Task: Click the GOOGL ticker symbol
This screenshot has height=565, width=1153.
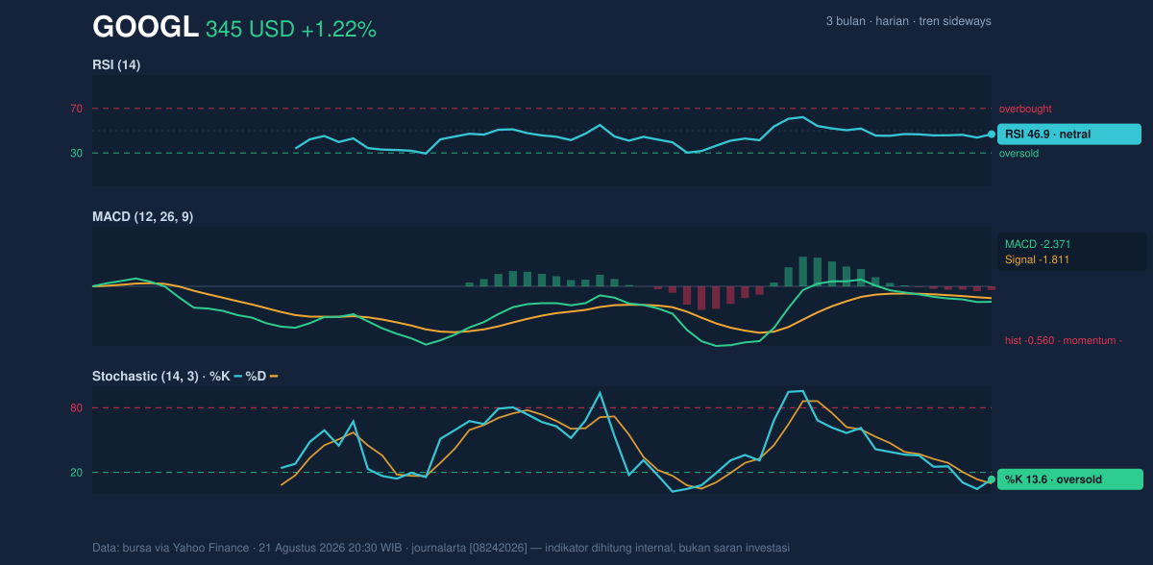Action: point(145,29)
